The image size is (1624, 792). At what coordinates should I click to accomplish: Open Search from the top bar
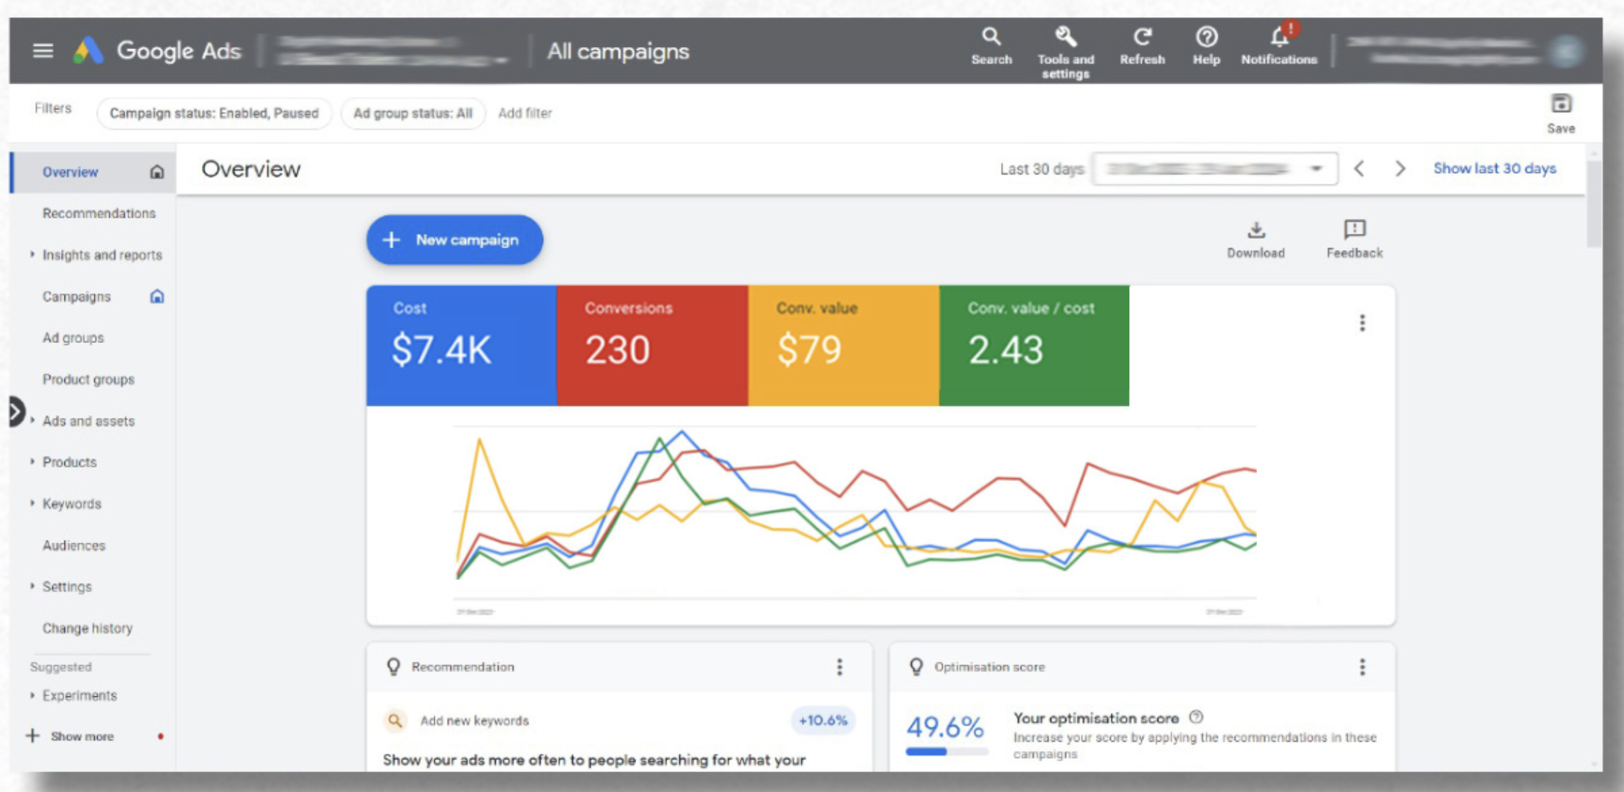pyautogui.click(x=991, y=46)
